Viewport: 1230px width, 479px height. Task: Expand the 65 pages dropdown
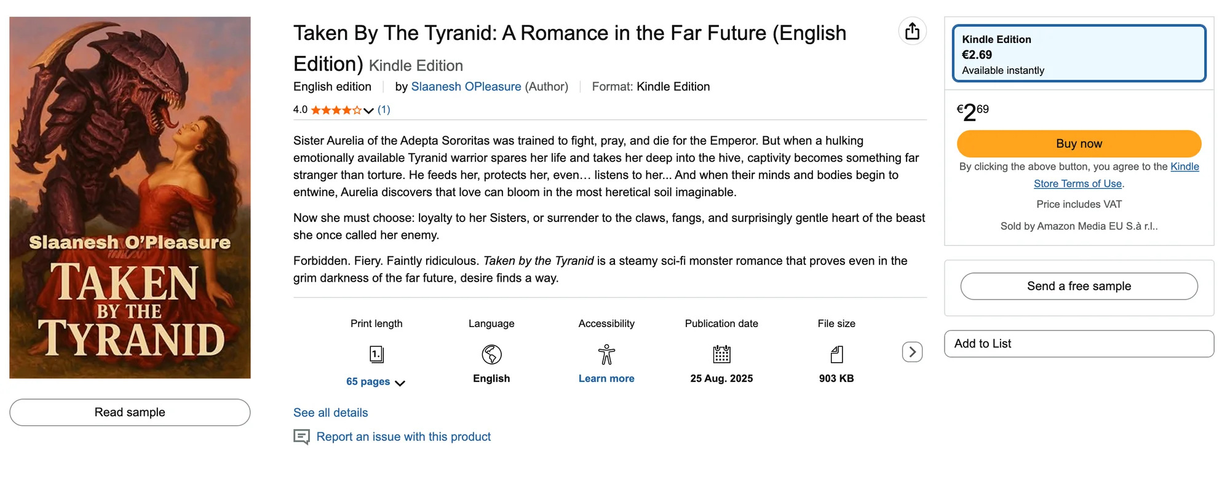pos(400,382)
